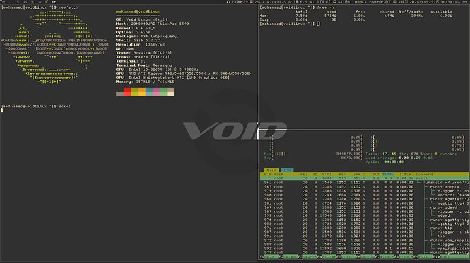Click the 'Kernel: 6.6.63_1' line
Viewport: 470px width, 263px height.
tap(136, 28)
